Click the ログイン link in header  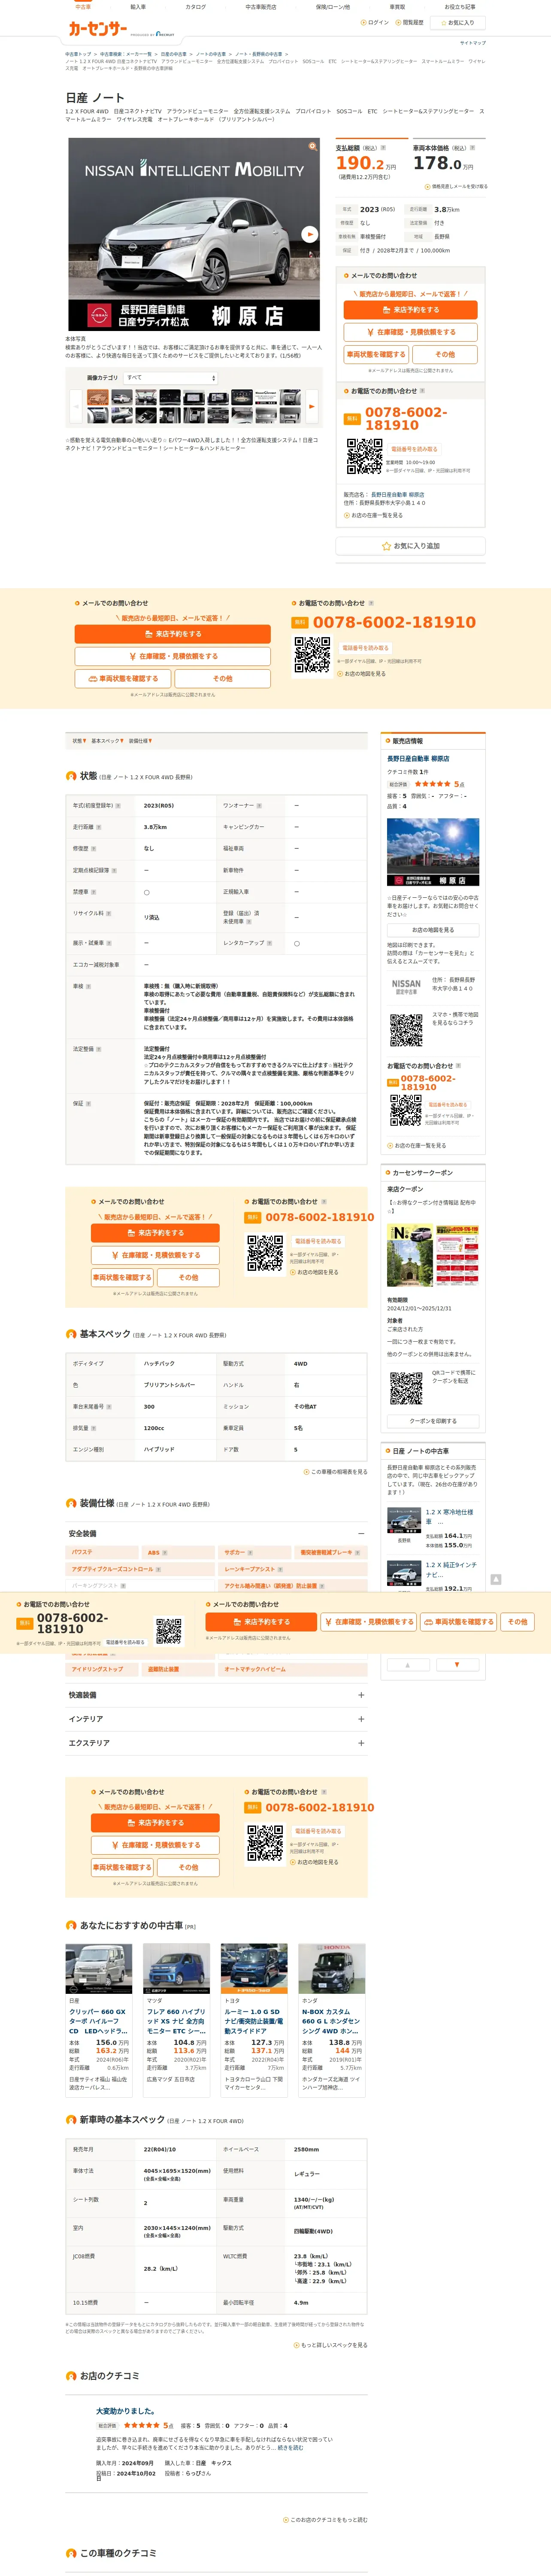376,22
